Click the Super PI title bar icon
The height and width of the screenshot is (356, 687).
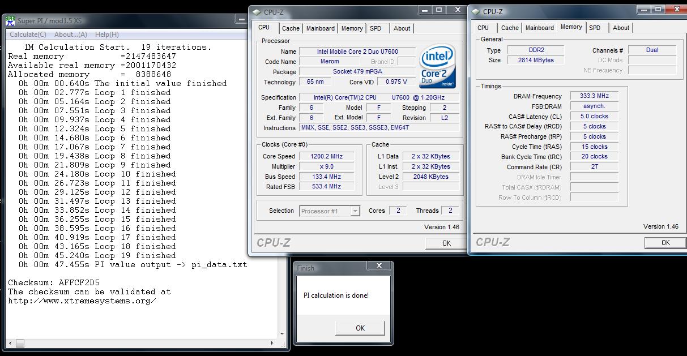10,21
